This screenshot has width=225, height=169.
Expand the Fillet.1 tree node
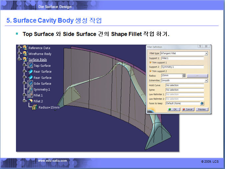(x=25, y=95)
